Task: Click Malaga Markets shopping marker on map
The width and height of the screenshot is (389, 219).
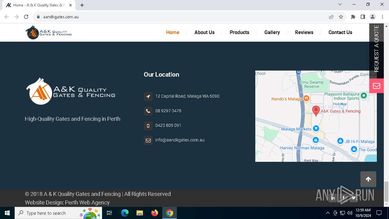Action: pos(316,129)
